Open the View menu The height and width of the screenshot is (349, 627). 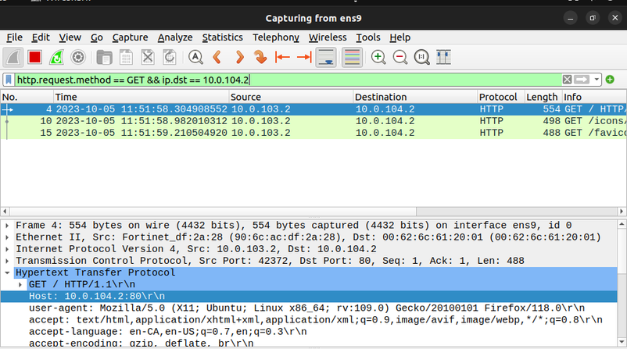pyautogui.click(x=70, y=37)
